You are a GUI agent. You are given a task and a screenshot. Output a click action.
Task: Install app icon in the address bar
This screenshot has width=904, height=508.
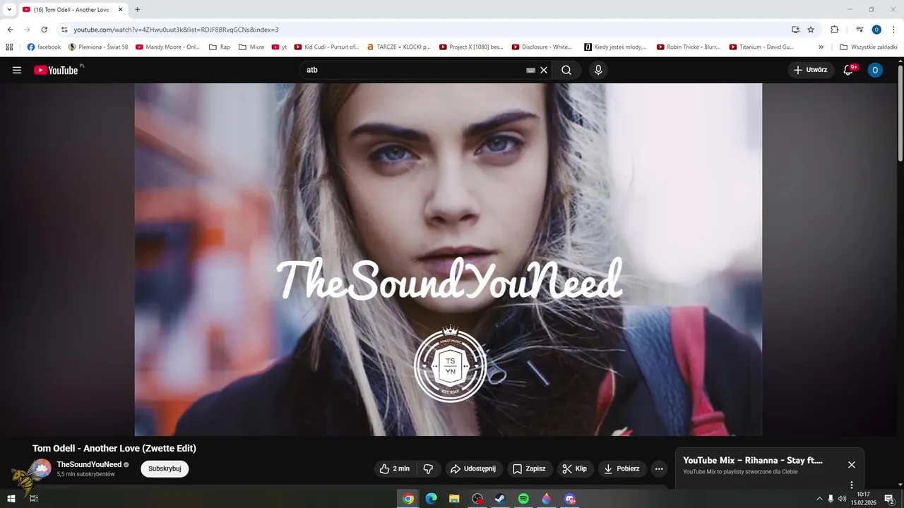pyautogui.click(x=795, y=30)
